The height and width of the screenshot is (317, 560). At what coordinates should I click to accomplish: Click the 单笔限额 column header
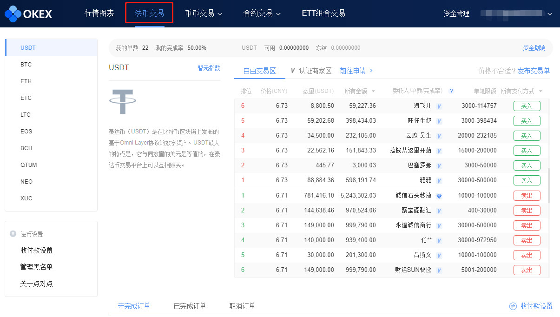(x=485, y=91)
